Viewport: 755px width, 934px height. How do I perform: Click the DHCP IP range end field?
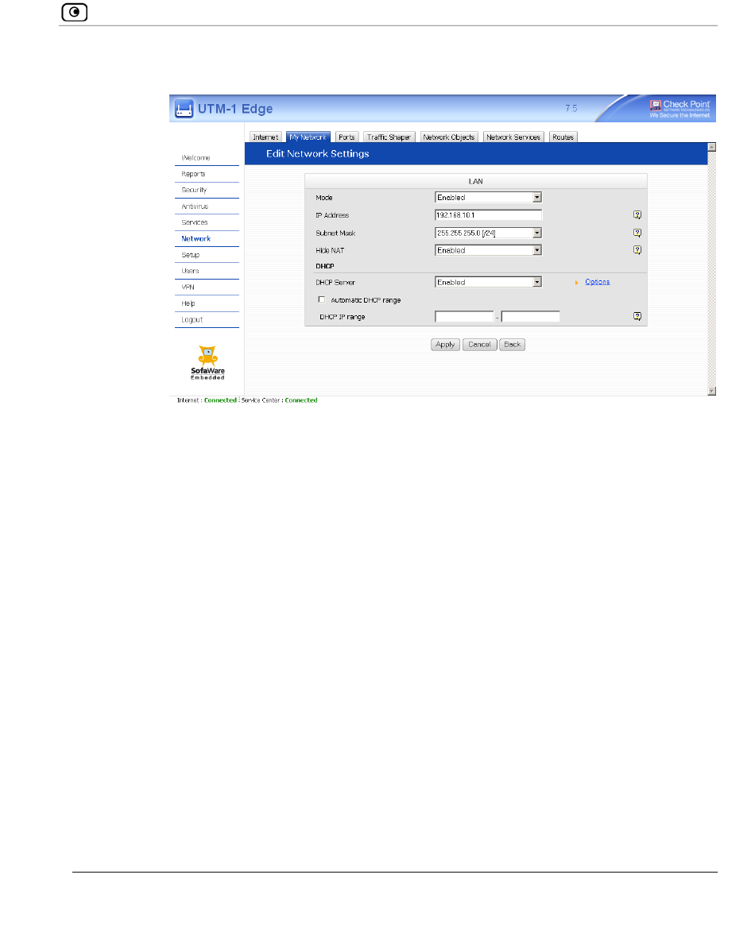pos(530,316)
